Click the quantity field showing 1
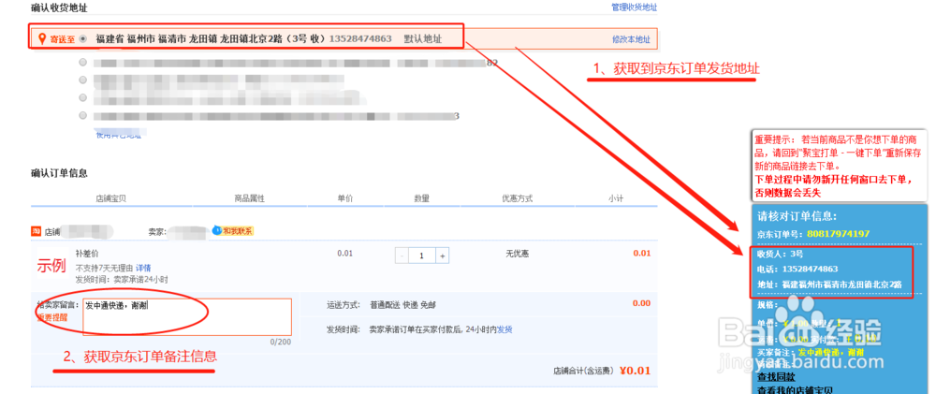Viewport: 936px width, 394px height. coord(422,255)
